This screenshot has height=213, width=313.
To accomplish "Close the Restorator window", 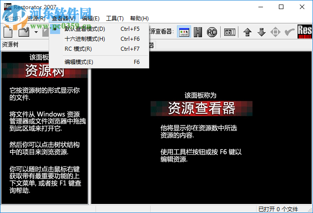I will click(302, 7).
